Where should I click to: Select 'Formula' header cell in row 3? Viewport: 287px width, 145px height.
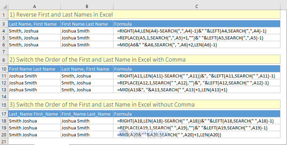(x=197, y=24)
